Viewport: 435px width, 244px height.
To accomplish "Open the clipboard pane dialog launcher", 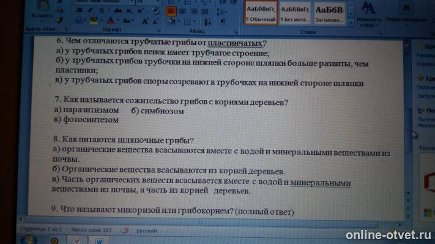I will (67, 29).
